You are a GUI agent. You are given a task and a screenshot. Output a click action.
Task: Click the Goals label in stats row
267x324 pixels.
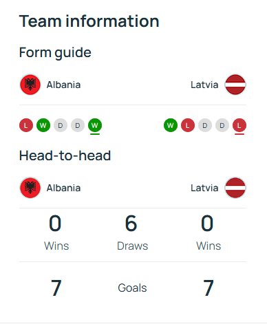pos(132,288)
